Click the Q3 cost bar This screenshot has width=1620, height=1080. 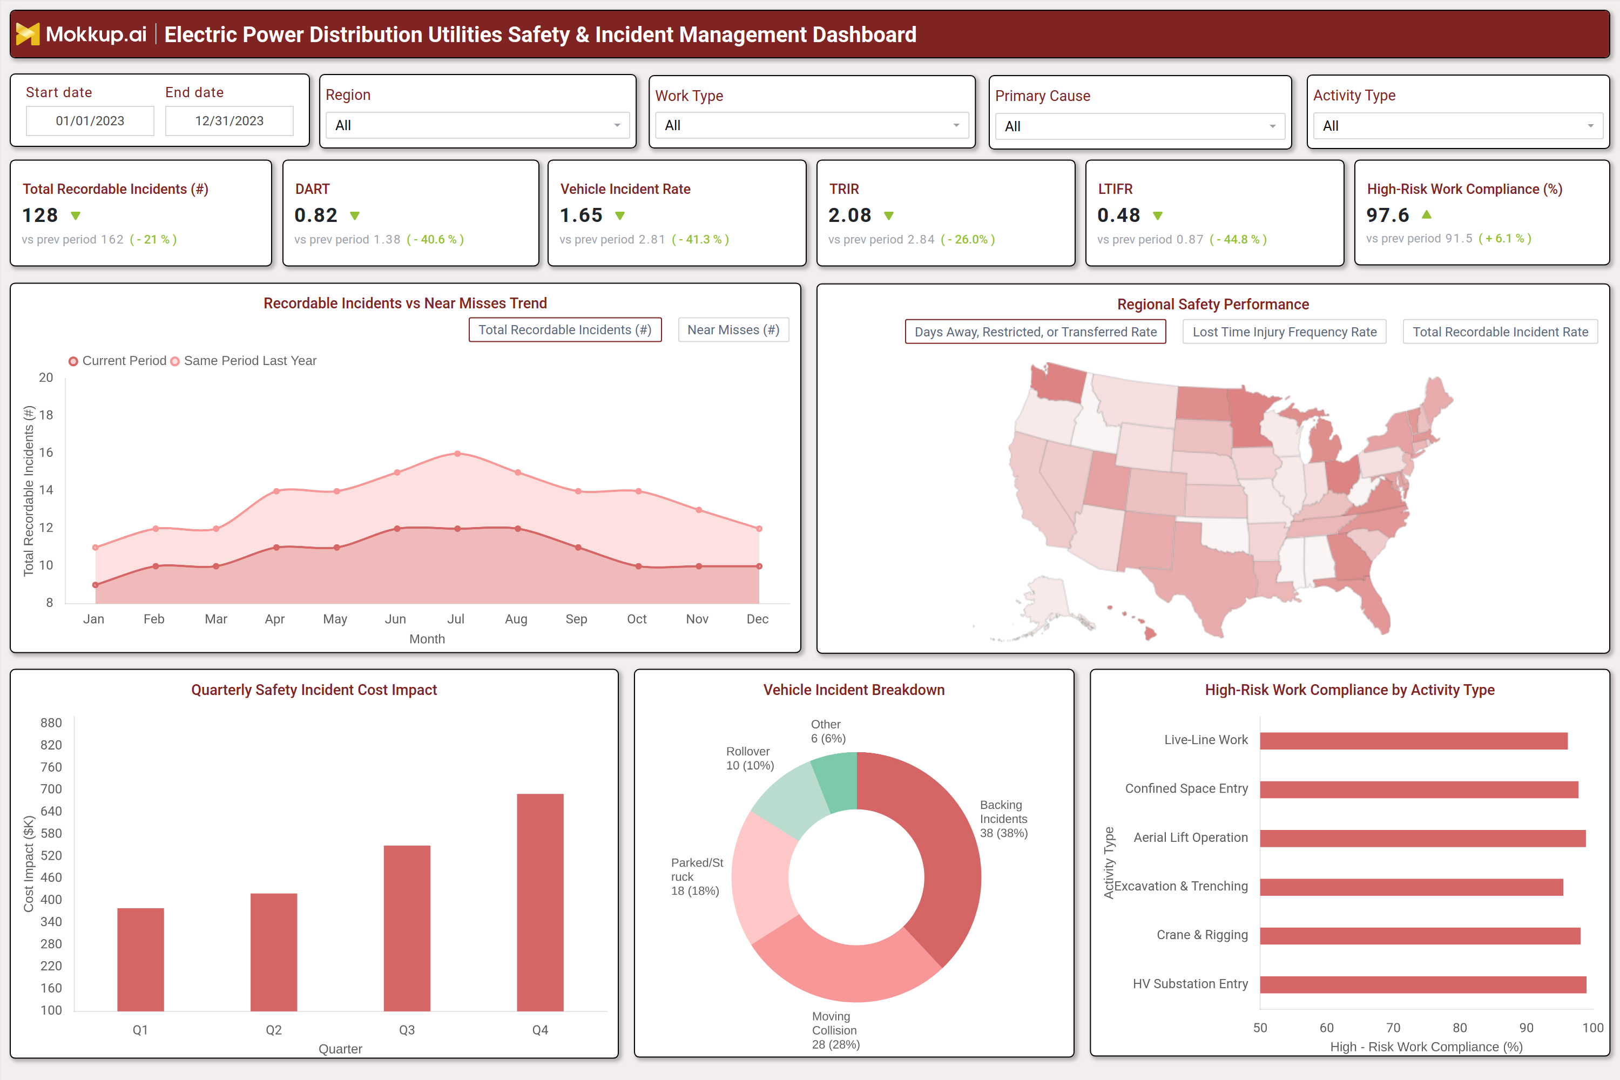tap(407, 928)
